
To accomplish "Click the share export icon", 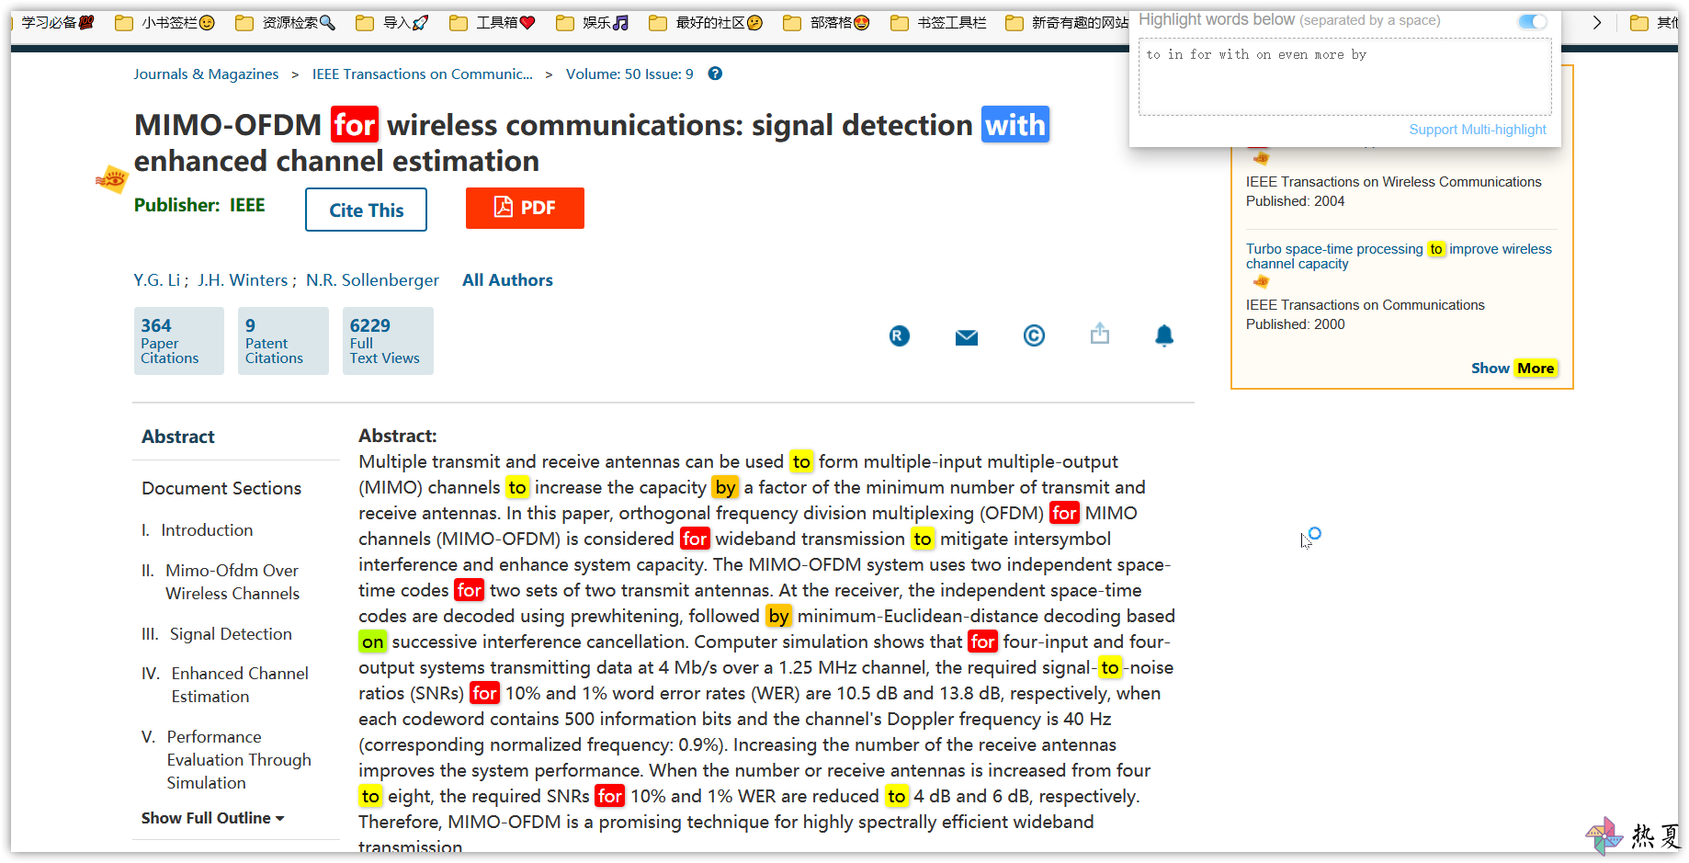I will tap(1100, 334).
